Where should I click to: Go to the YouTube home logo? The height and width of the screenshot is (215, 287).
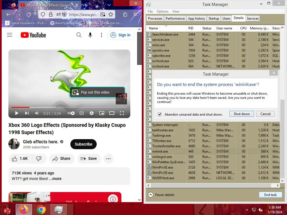33,35
